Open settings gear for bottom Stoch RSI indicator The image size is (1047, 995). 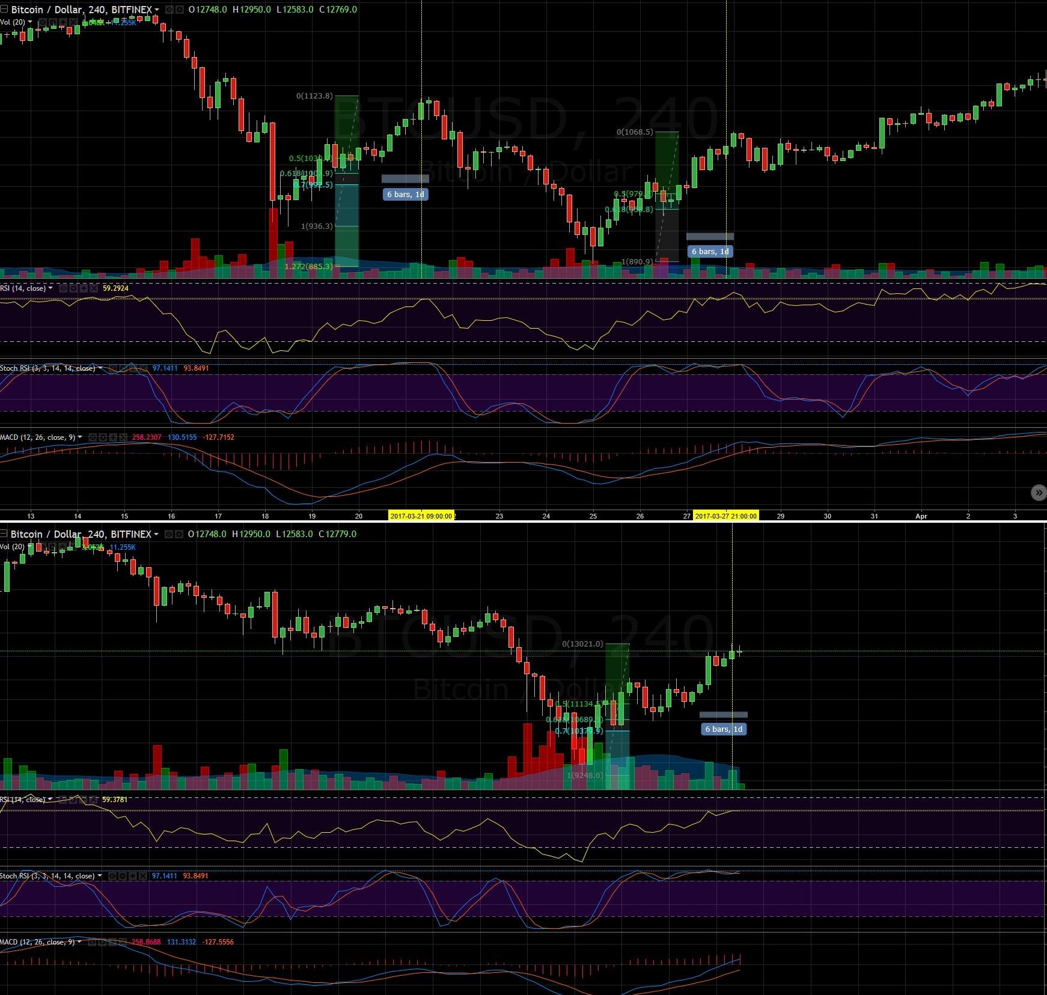[x=123, y=876]
